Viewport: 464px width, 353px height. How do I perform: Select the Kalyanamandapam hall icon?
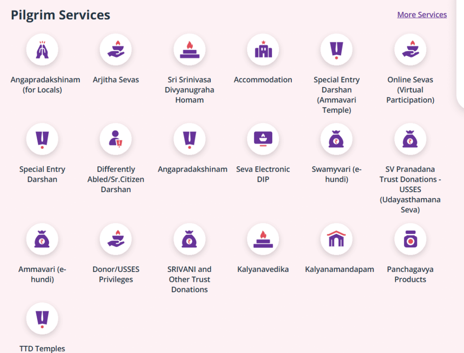coord(337,239)
